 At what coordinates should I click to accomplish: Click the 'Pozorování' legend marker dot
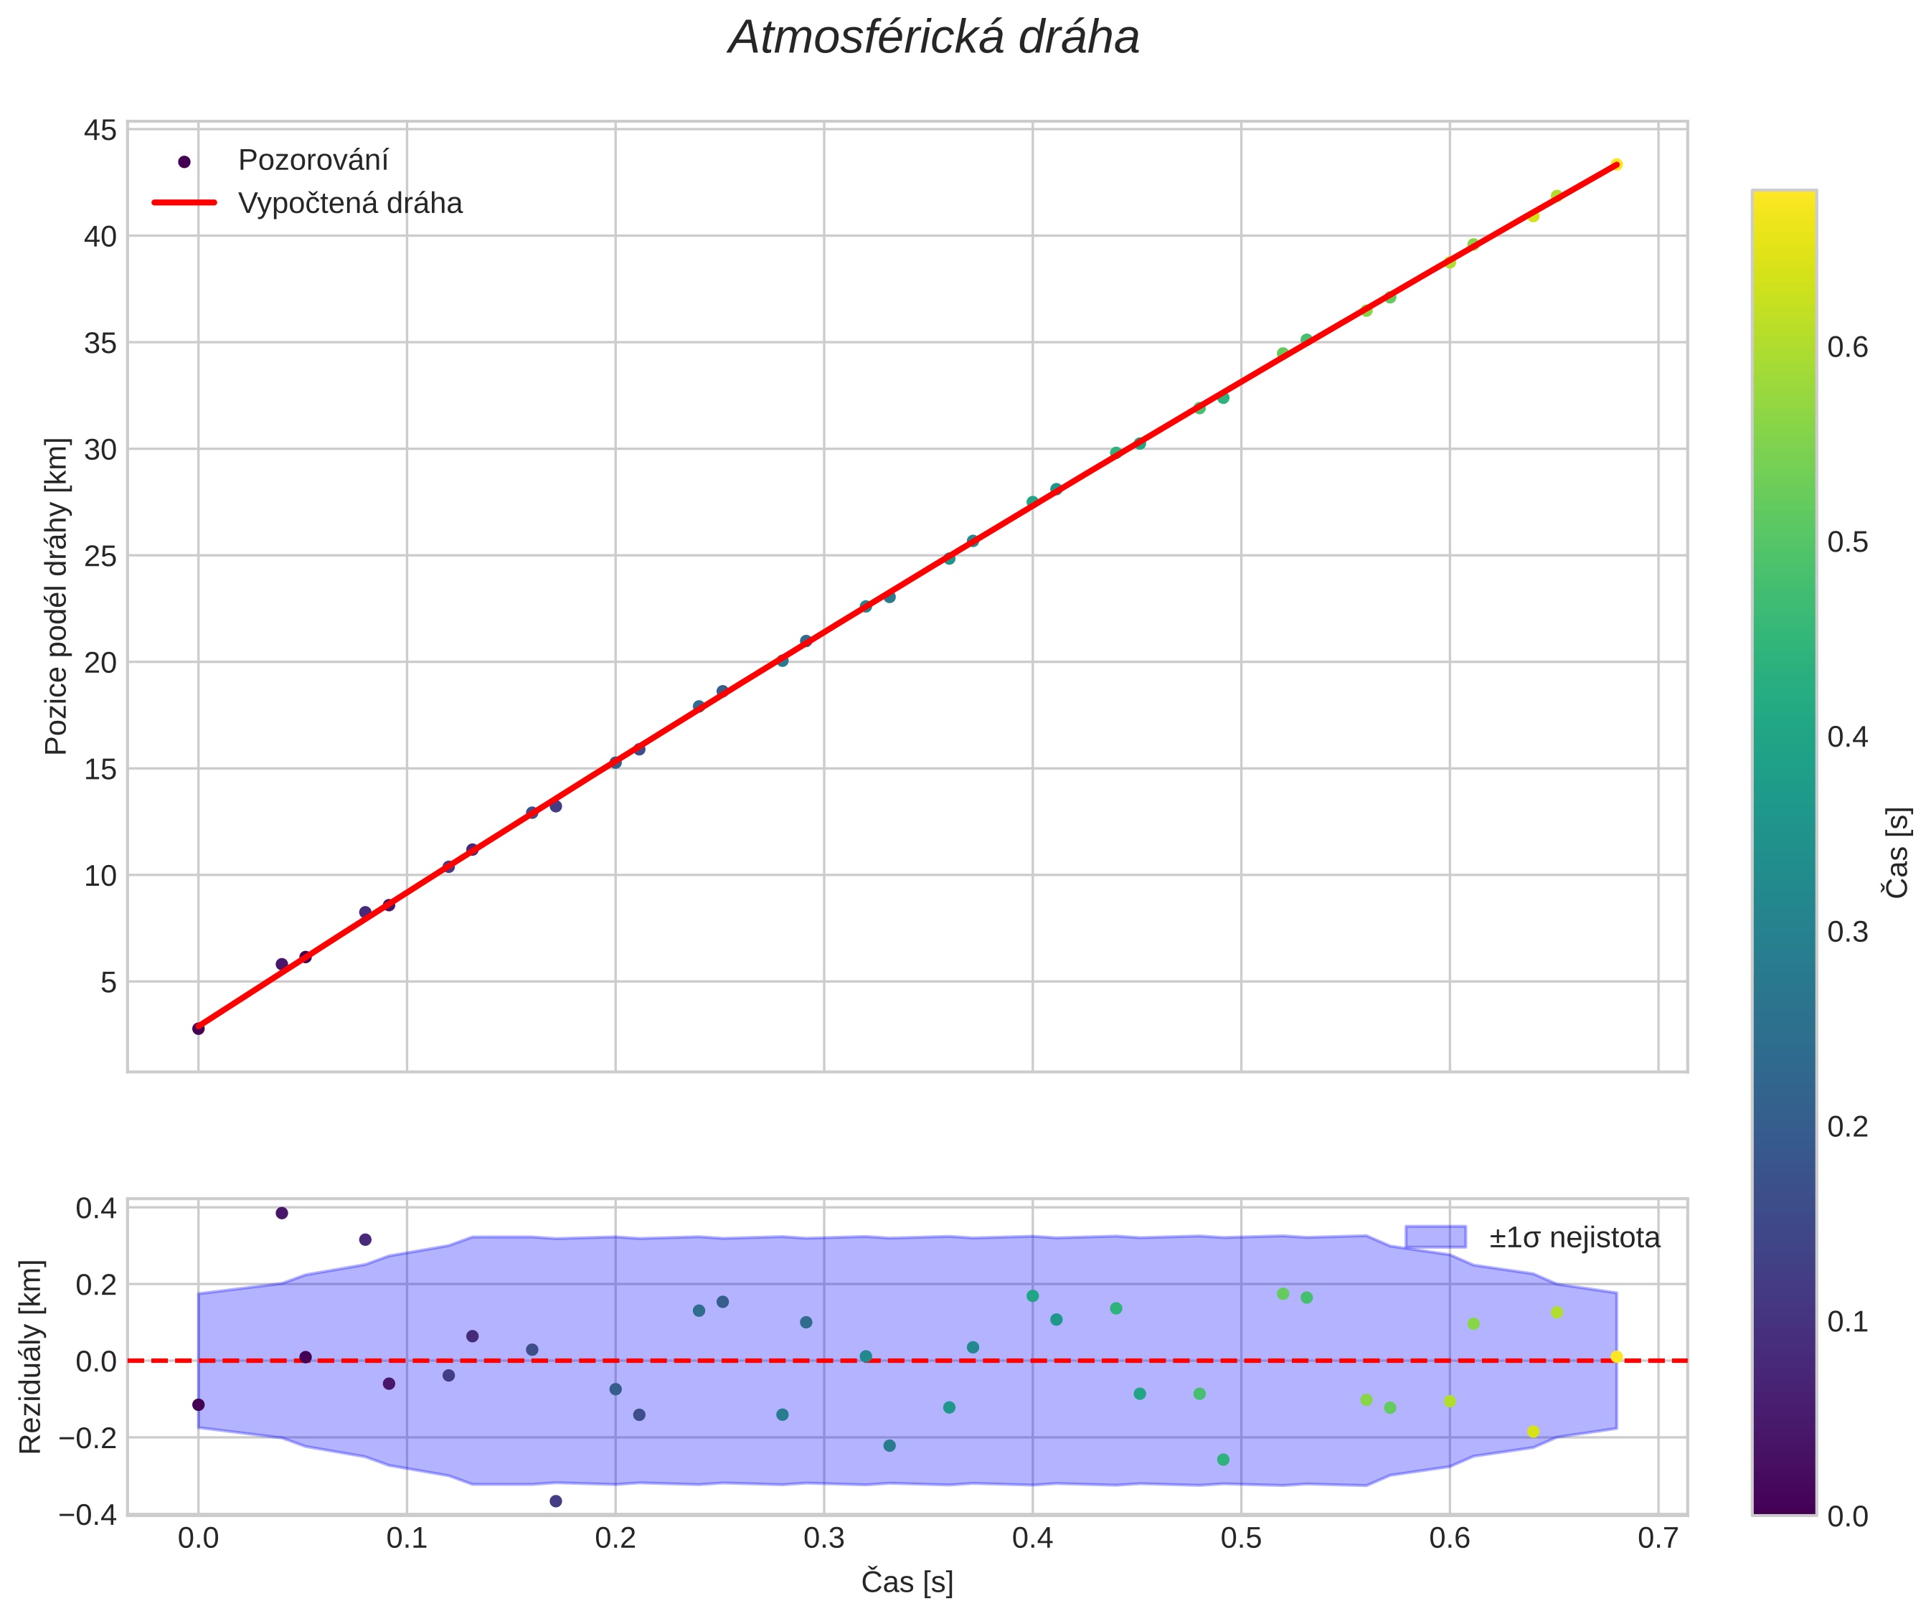(184, 161)
